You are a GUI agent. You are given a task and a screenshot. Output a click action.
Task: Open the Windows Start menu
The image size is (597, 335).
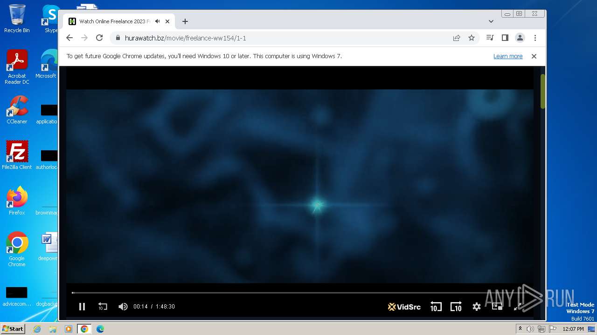[13, 329]
